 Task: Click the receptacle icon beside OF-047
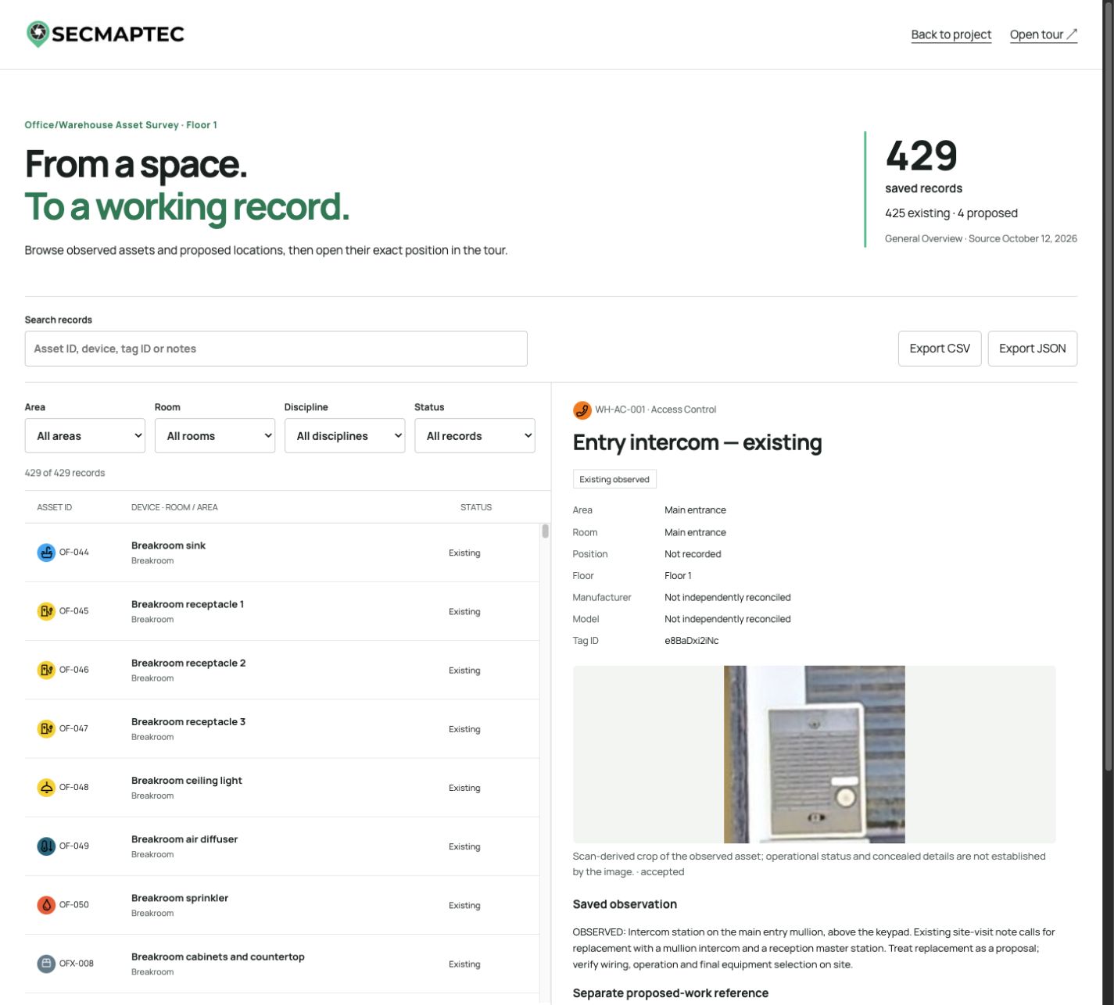(x=46, y=728)
